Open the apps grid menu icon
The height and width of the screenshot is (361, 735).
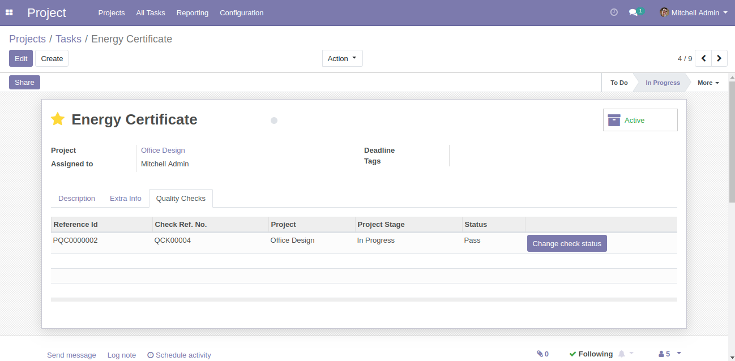click(x=9, y=12)
